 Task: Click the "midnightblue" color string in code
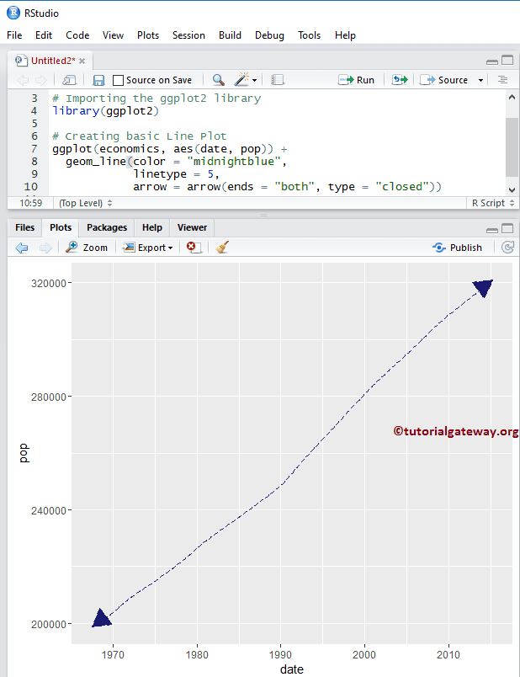pyautogui.click(x=234, y=162)
